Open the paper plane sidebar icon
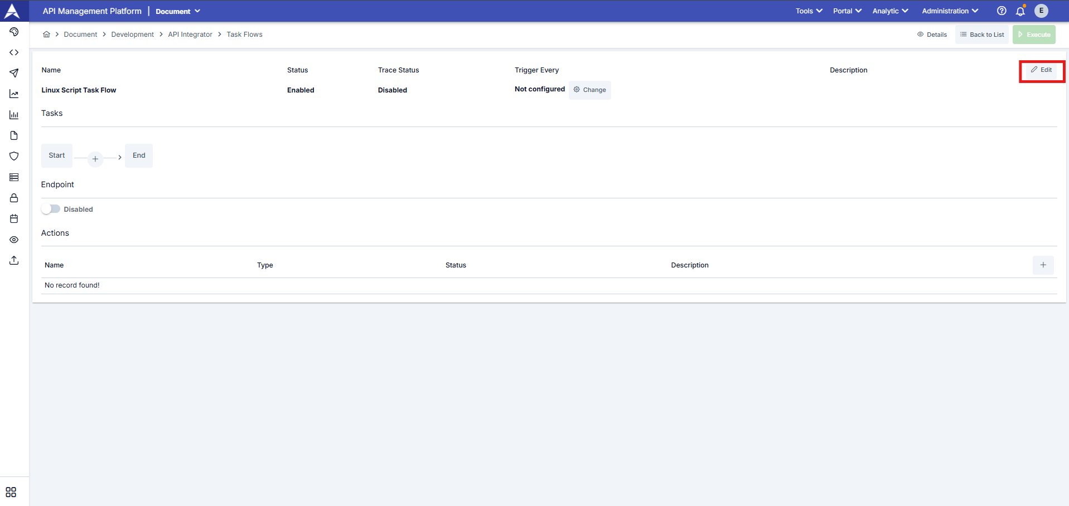Screen dimensions: 1069x506 click(x=14, y=73)
